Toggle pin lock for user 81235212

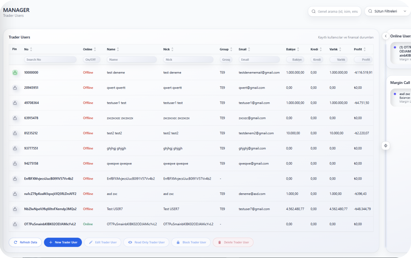(x=15, y=133)
